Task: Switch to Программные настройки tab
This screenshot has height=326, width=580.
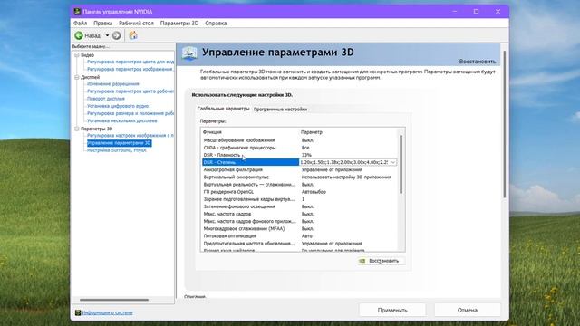Action: point(280,110)
